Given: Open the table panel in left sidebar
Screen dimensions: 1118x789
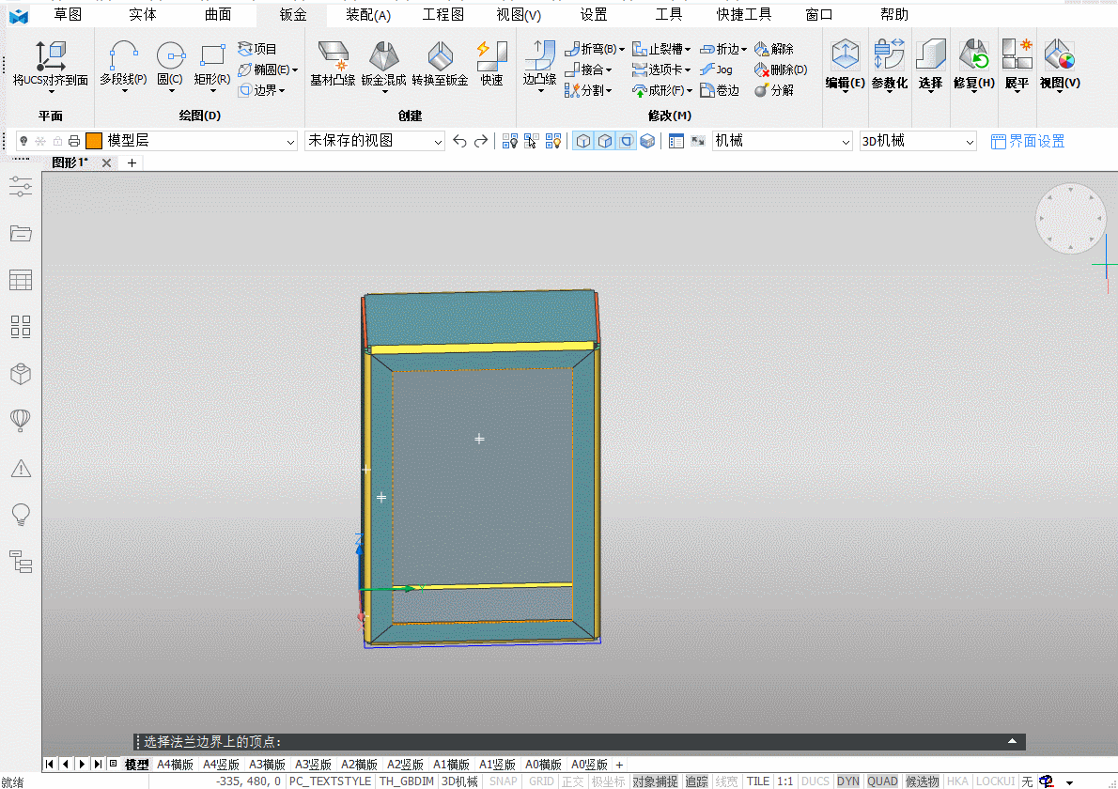Looking at the screenshot, I should click(x=21, y=280).
